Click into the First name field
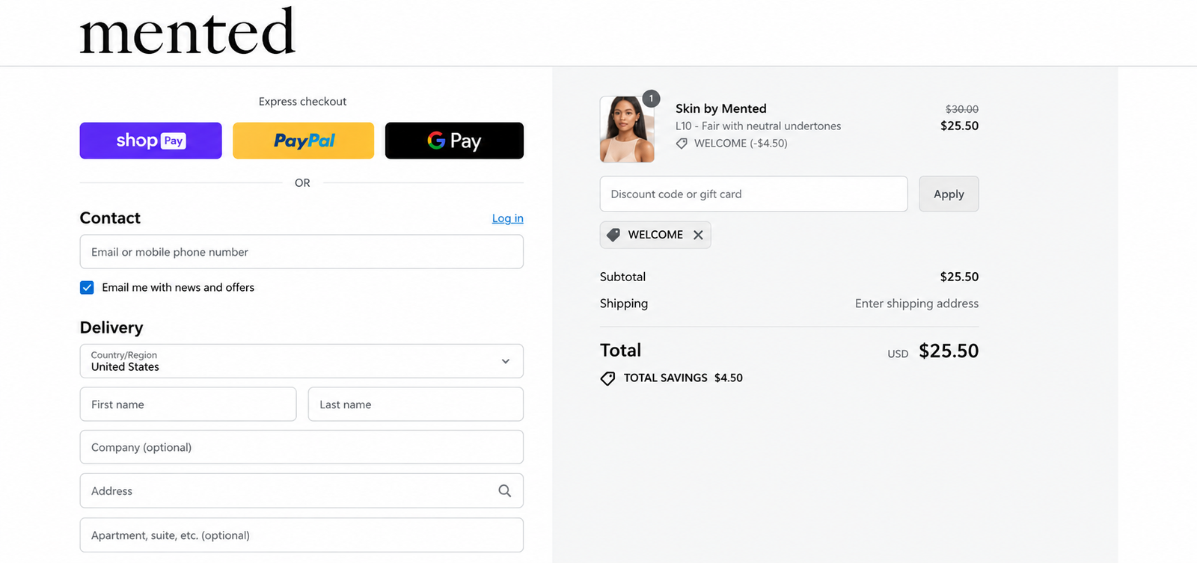The width and height of the screenshot is (1197, 563). 189,404
